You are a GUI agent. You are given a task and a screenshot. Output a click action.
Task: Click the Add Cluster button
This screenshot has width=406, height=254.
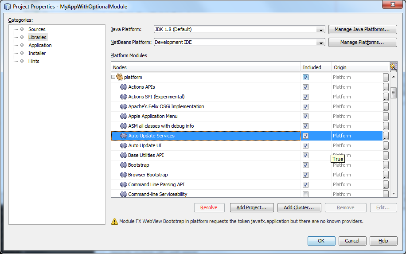(299, 207)
